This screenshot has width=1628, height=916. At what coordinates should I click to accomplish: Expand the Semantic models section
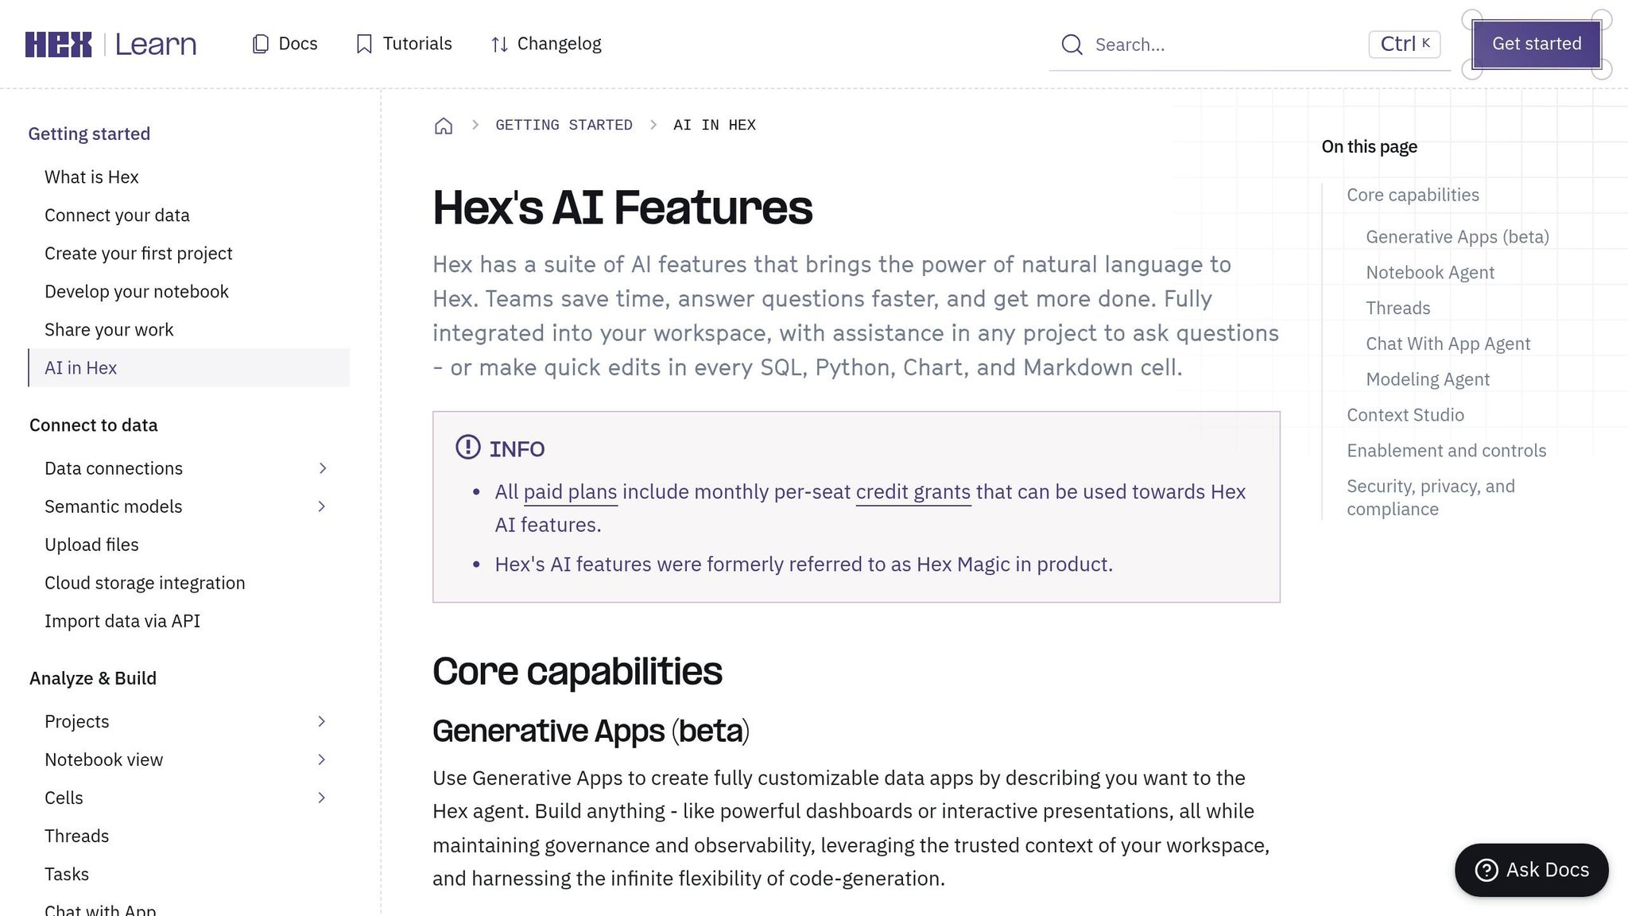(x=322, y=507)
